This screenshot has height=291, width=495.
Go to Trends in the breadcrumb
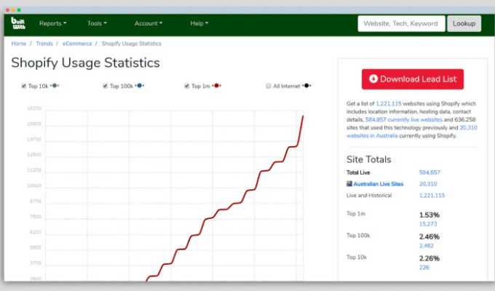click(44, 44)
